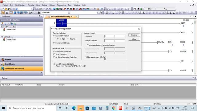This screenshot has height=111, width=197.
Task: Click the New project icon
Action: coord(3,9)
